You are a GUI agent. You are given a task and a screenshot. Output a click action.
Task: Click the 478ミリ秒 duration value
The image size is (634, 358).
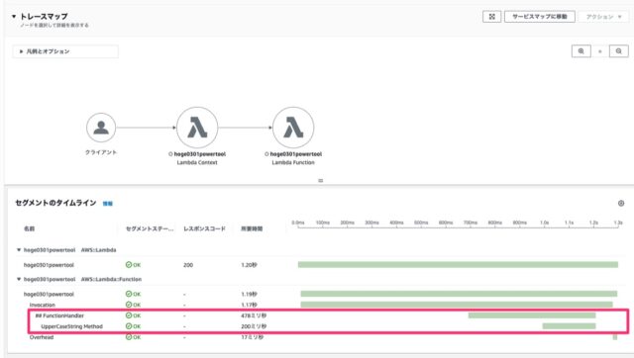coord(254,315)
